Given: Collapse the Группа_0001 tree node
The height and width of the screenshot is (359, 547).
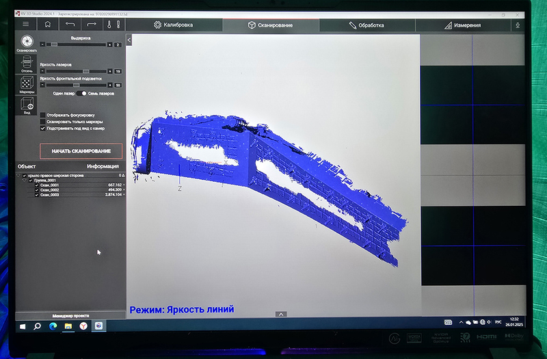Looking at the screenshot, I should coord(25,180).
